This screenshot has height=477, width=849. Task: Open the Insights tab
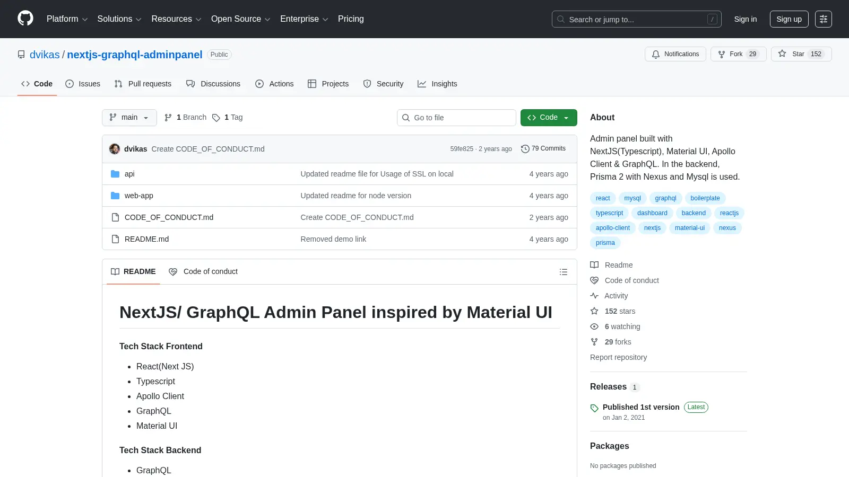pyautogui.click(x=437, y=84)
